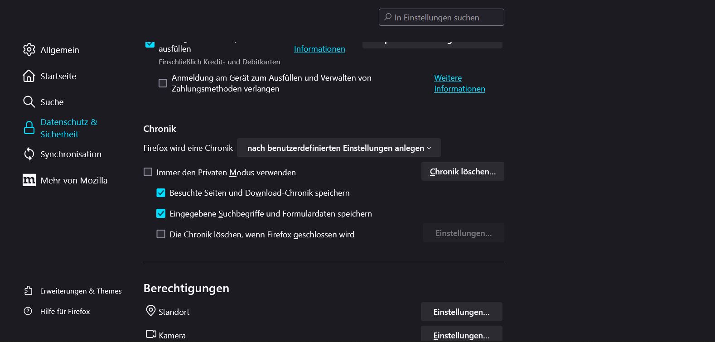Click the Erweiterungen & Themes puzzle icon
715x342 pixels.
[28, 291]
